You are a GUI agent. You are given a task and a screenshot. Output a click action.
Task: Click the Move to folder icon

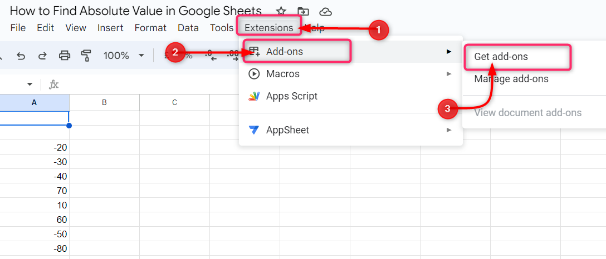click(x=303, y=11)
